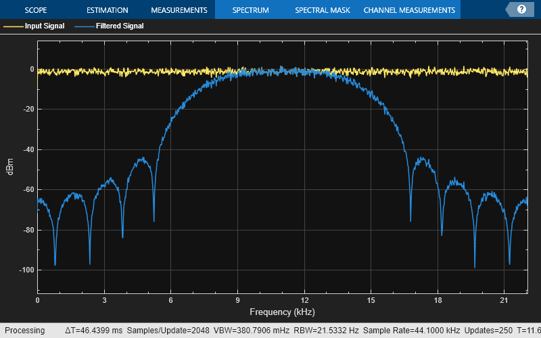Hide the Filtered Signal trace via legend
The image size is (541, 338).
pyautogui.click(x=120, y=26)
